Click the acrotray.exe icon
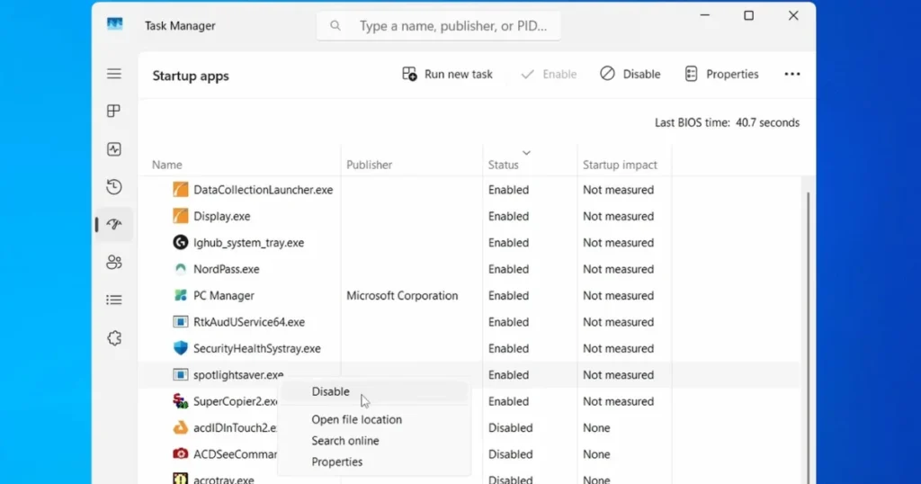 coord(180,479)
